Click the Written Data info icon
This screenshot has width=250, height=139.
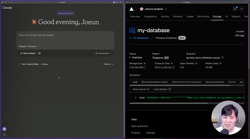(220, 64)
